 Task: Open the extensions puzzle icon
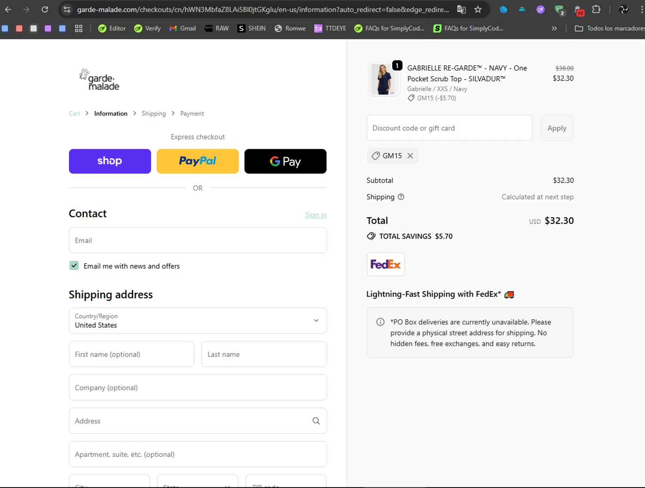coord(596,9)
